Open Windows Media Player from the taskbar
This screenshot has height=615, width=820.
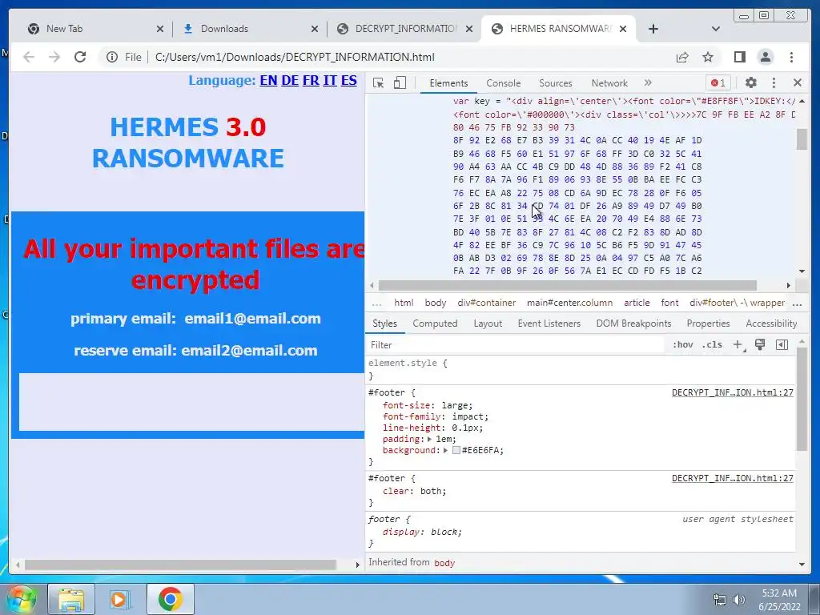(x=119, y=599)
